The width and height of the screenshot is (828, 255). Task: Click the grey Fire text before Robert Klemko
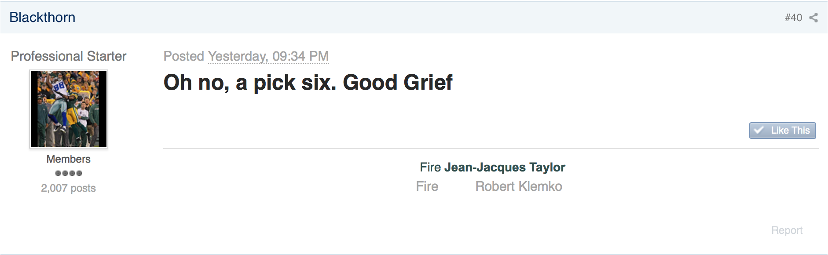(x=427, y=186)
